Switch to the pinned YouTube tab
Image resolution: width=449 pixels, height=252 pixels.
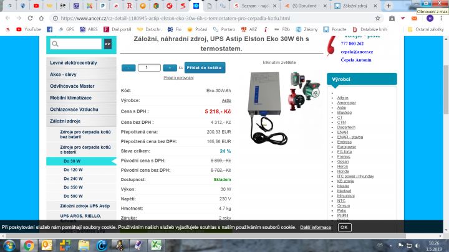click(x=36, y=6)
